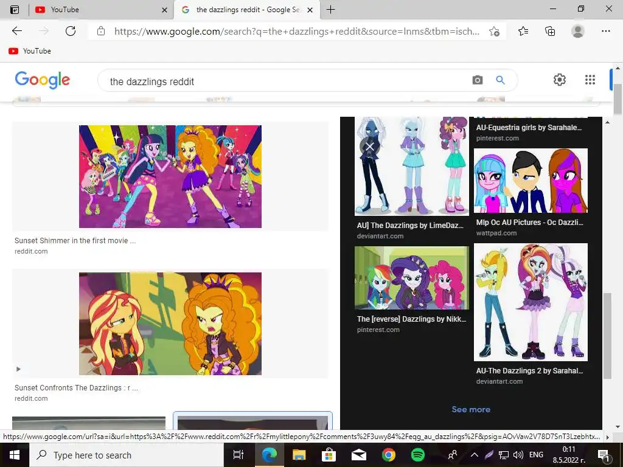Click See more related images
The height and width of the screenshot is (467, 623).
coord(471,409)
